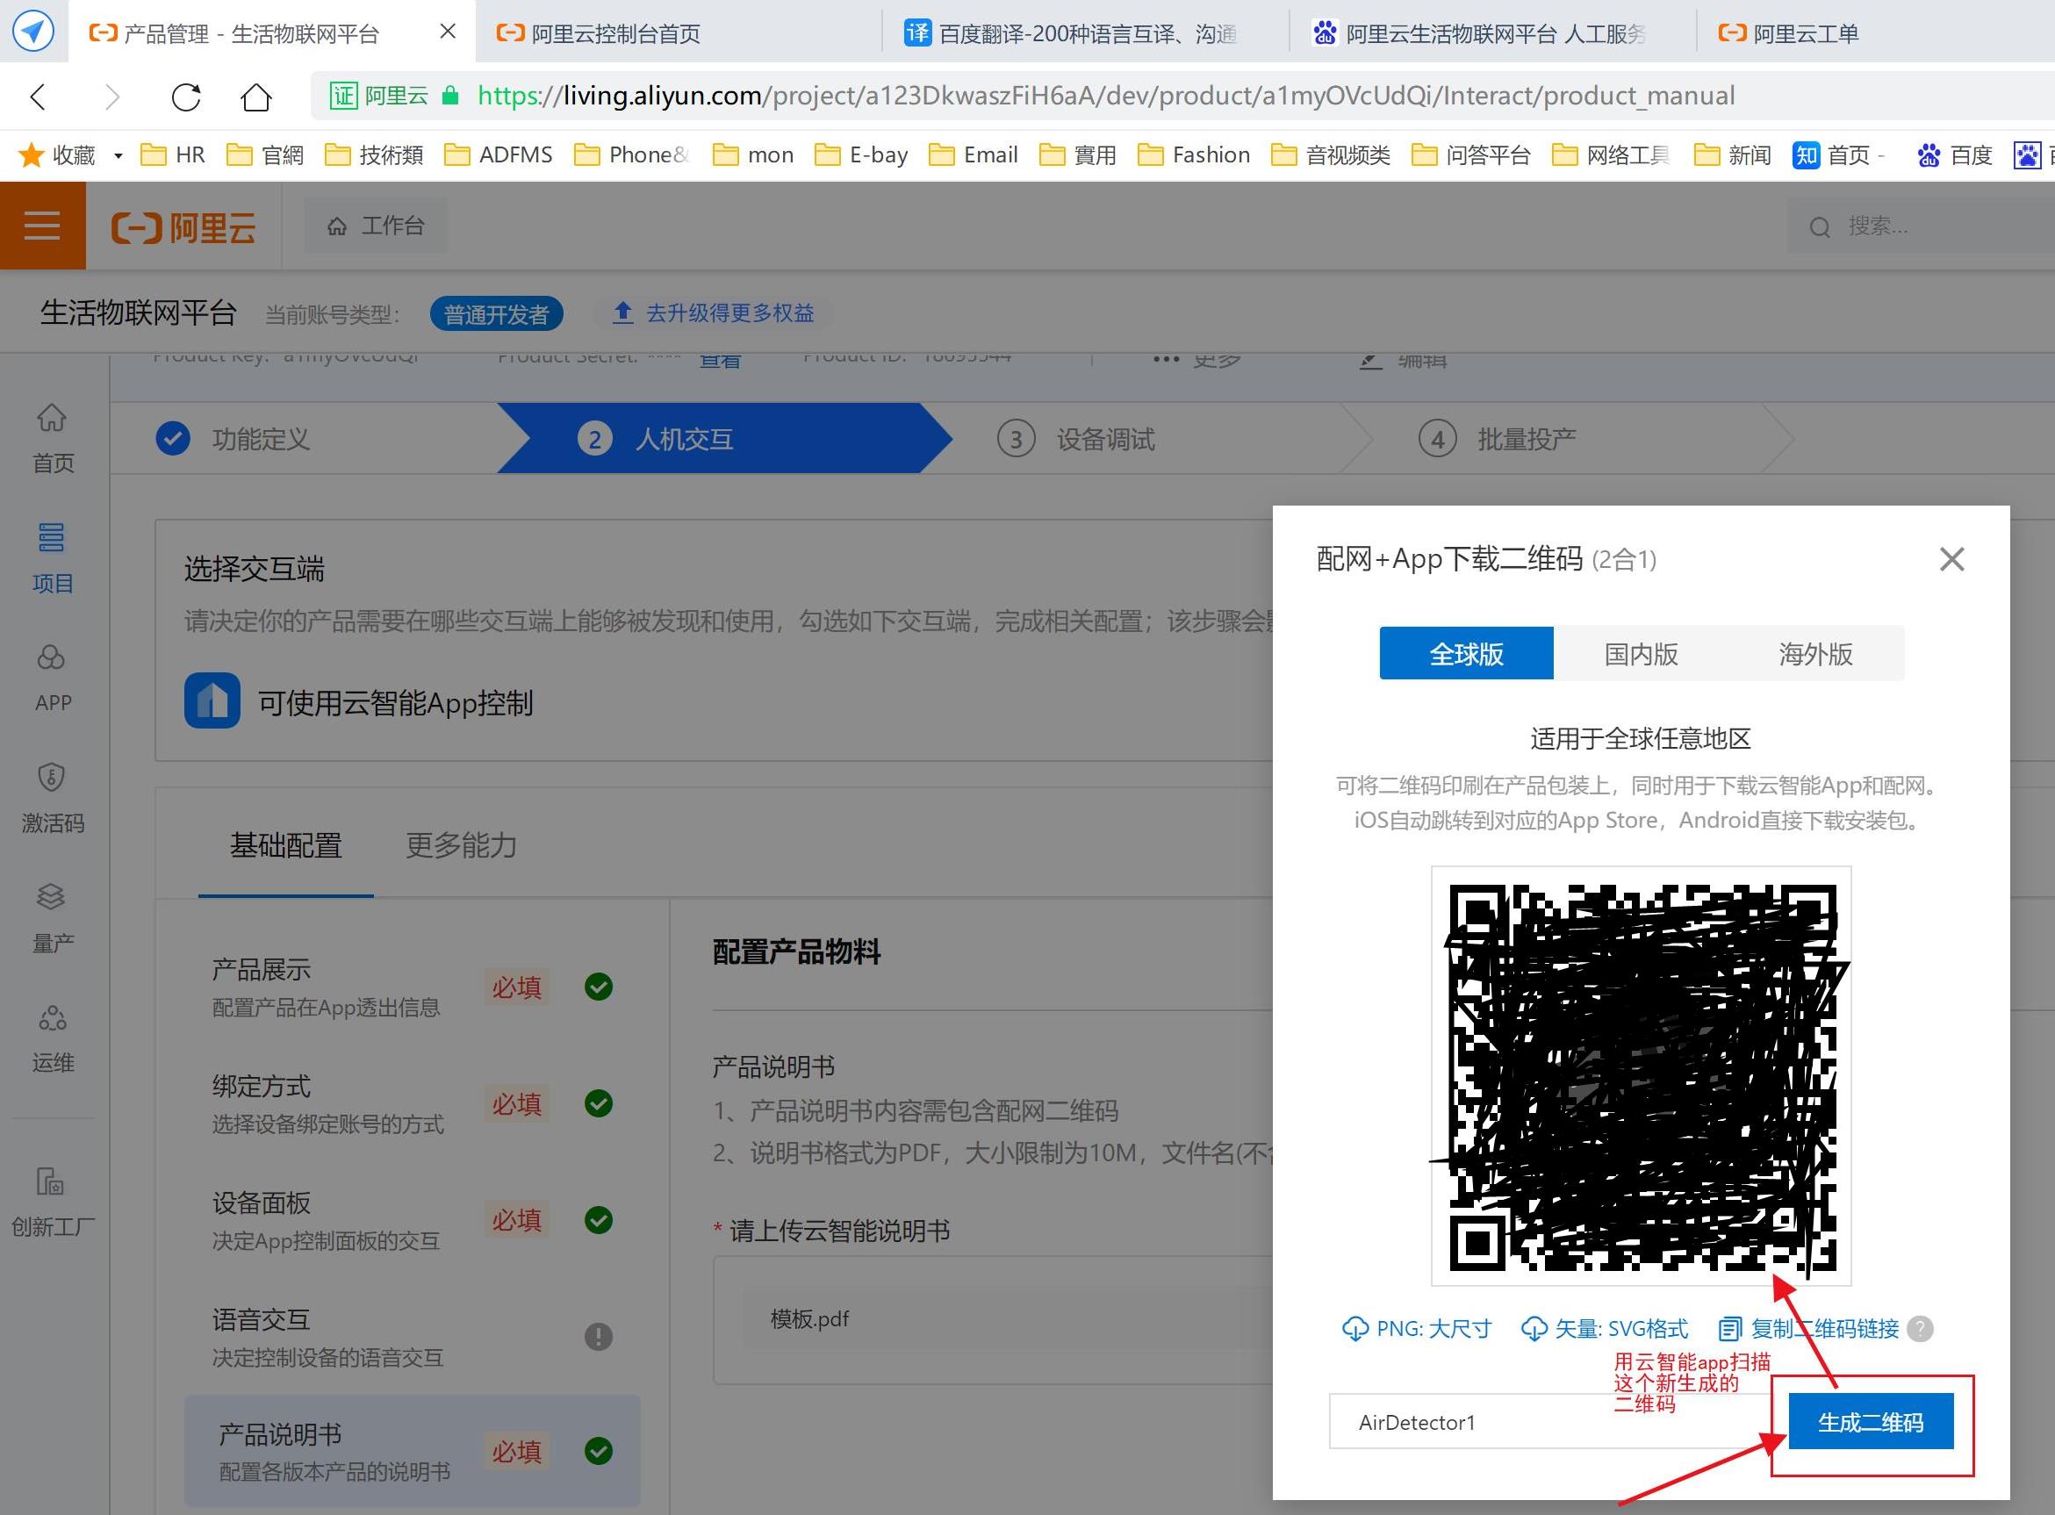Reload the page with refresh icon
The image size is (2055, 1515).
(186, 97)
